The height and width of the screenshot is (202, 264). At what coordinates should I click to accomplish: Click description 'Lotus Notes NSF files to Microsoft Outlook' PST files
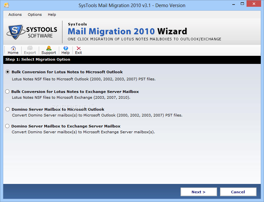coord(84,79)
